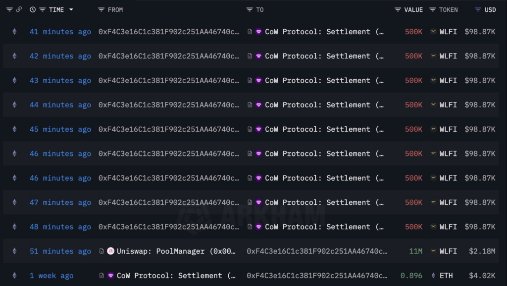Click the Ethereum icon on the 41 minutes row
Viewport: 507px width, 286px height.
[x=14, y=32]
